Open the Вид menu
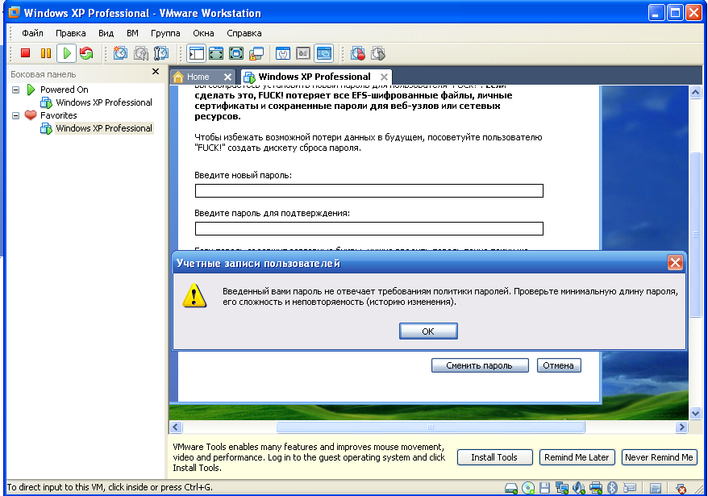708x496 pixels. pyautogui.click(x=106, y=33)
